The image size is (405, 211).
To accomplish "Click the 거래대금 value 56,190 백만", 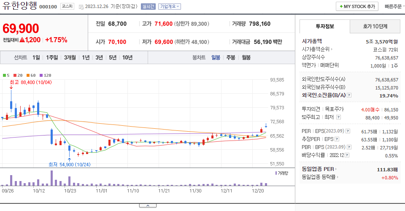I will coord(268,42).
